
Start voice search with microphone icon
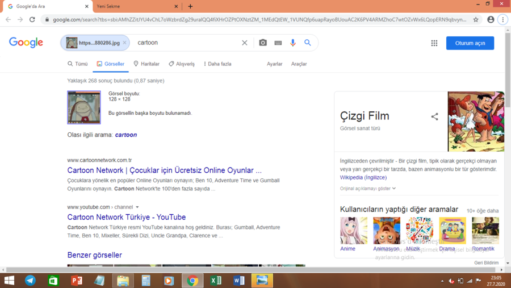point(292,43)
